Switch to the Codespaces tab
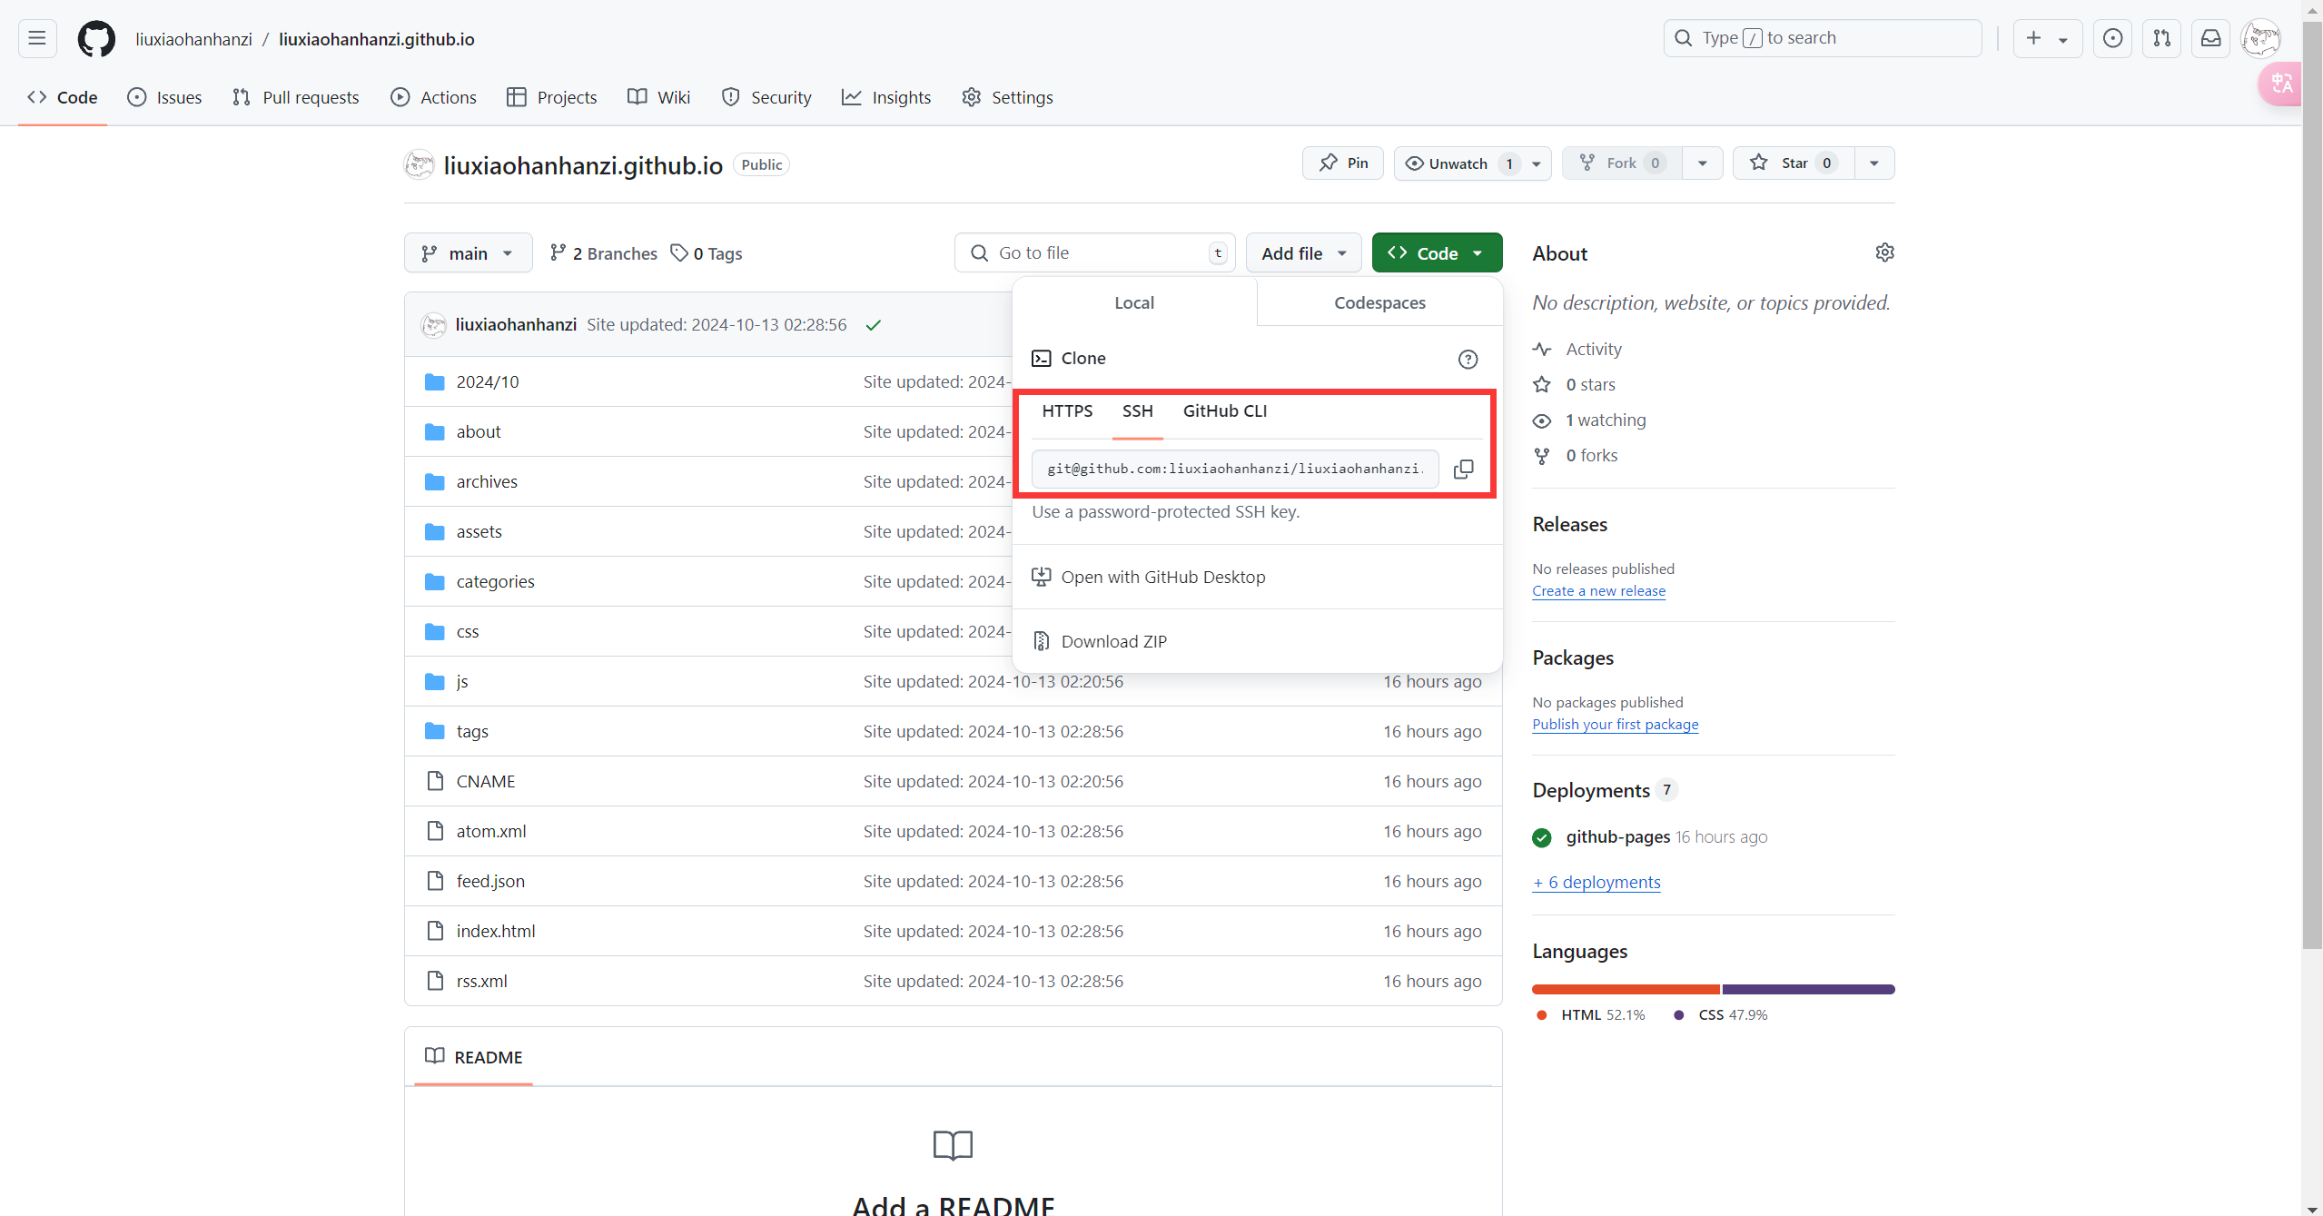2323x1216 pixels. [x=1379, y=303]
